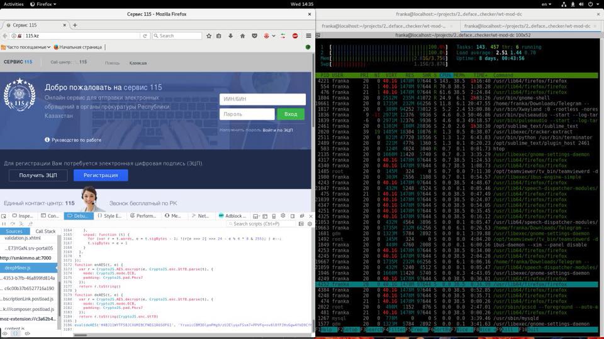Click the debugger step in icon
604x339 pixels.
(x=21, y=223)
